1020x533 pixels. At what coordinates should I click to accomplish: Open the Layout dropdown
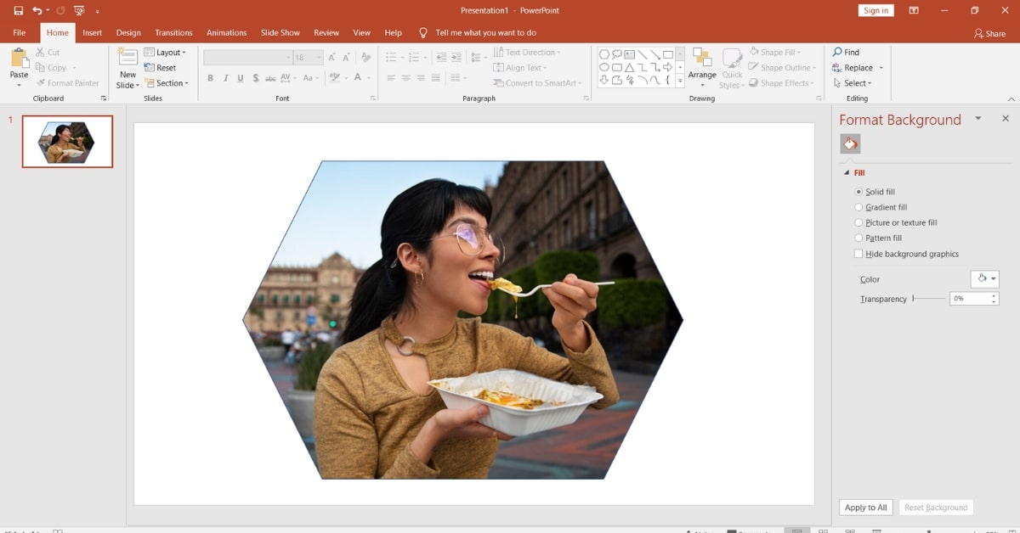pos(165,53)
